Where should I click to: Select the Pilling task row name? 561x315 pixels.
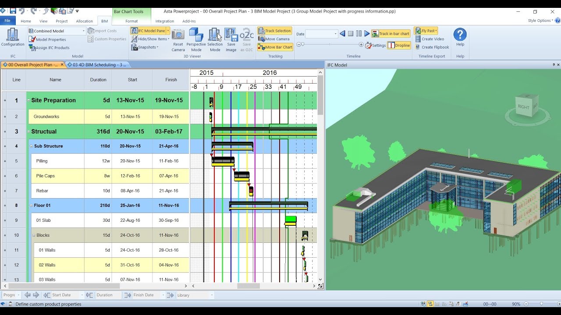(x=42, y=161)
